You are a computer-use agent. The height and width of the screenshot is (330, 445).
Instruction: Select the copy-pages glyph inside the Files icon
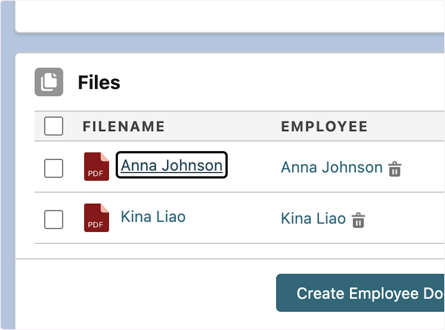click(x=49, y=82)
